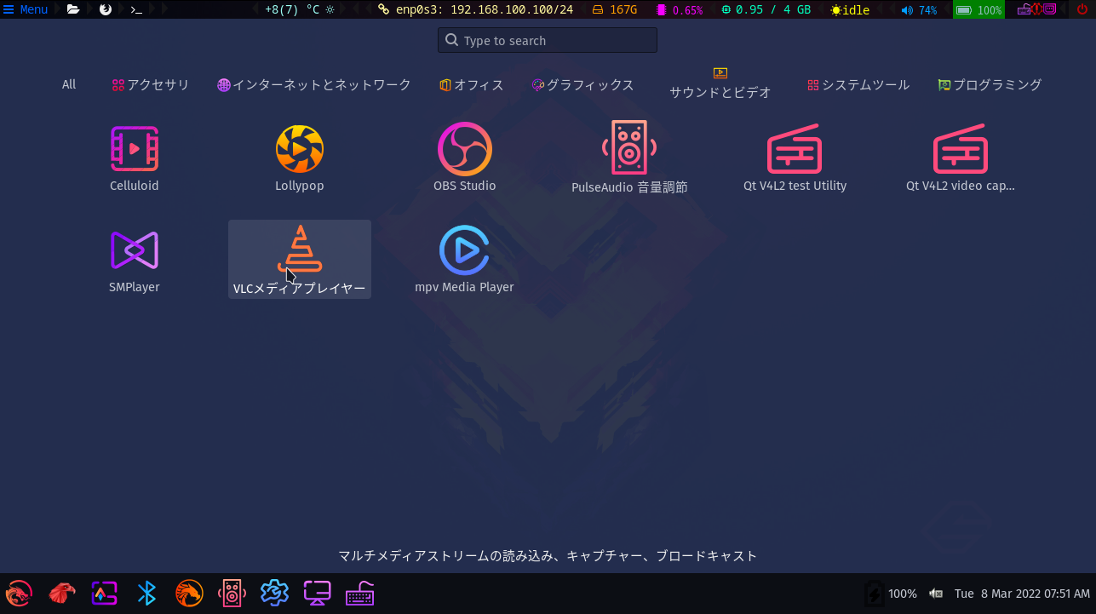Click the 167G disk space indicator

click(615, 9)
